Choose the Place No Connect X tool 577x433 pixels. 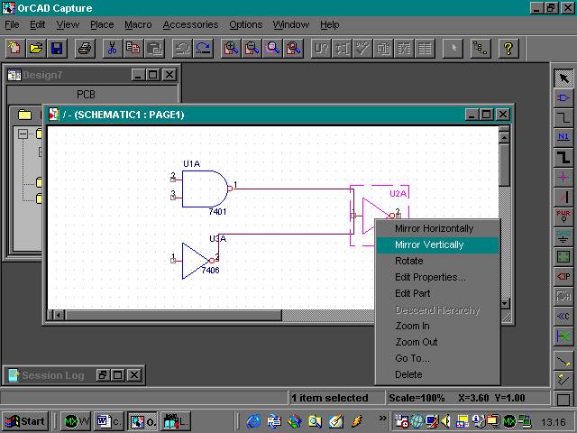563,336
